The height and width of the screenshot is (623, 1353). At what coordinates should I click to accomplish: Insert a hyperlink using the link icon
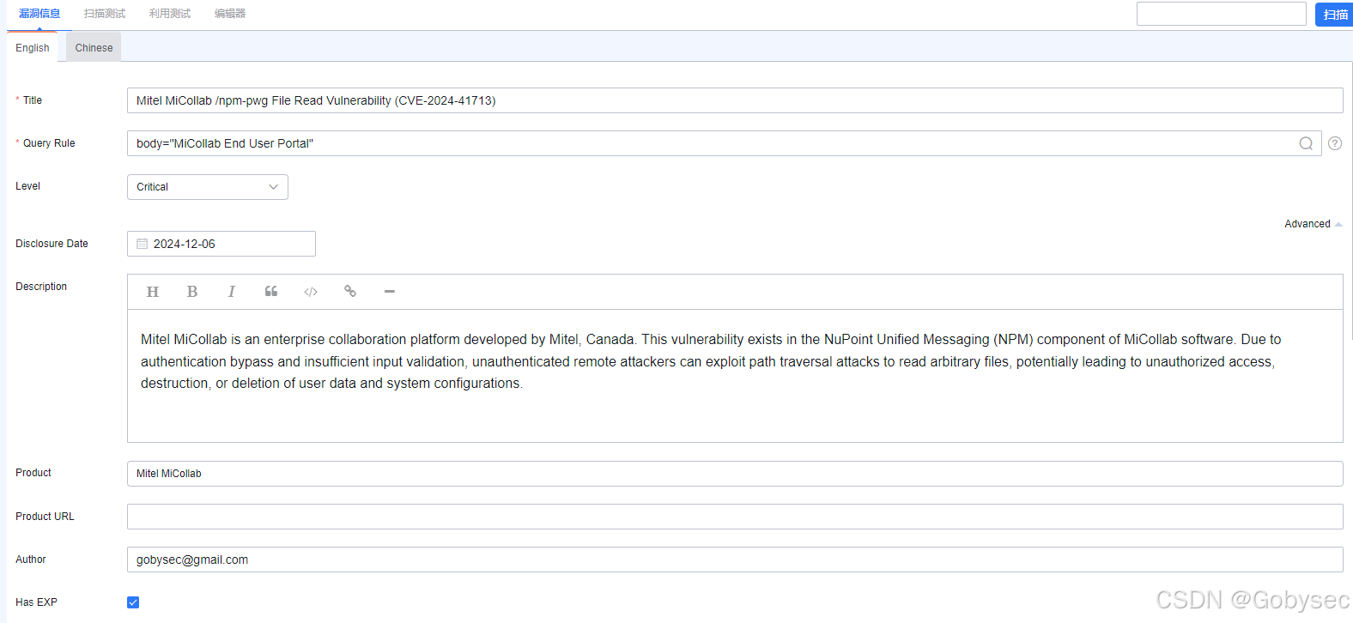click(x=350, y=292)
